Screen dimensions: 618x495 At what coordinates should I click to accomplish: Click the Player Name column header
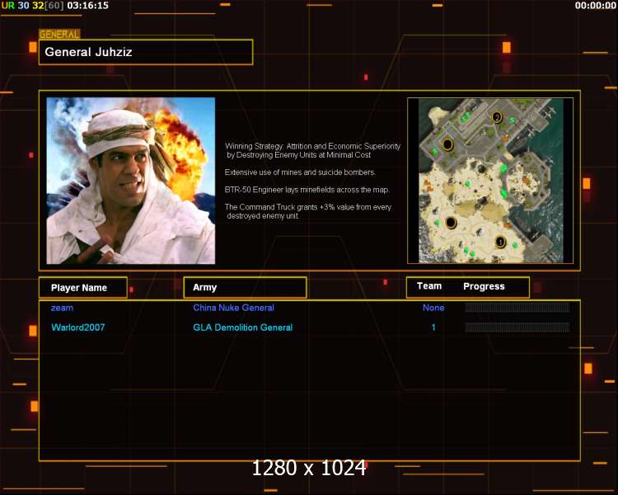[83, 287]
